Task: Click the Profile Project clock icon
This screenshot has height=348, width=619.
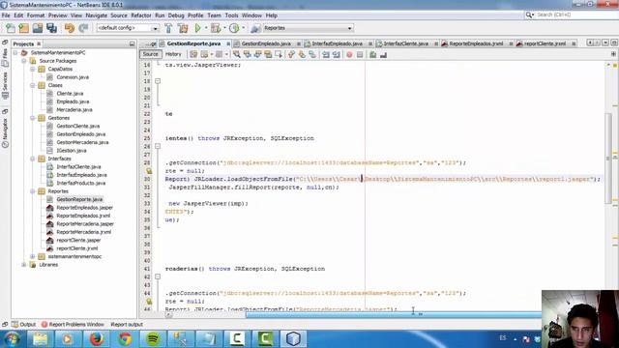Action: (234, 28)
